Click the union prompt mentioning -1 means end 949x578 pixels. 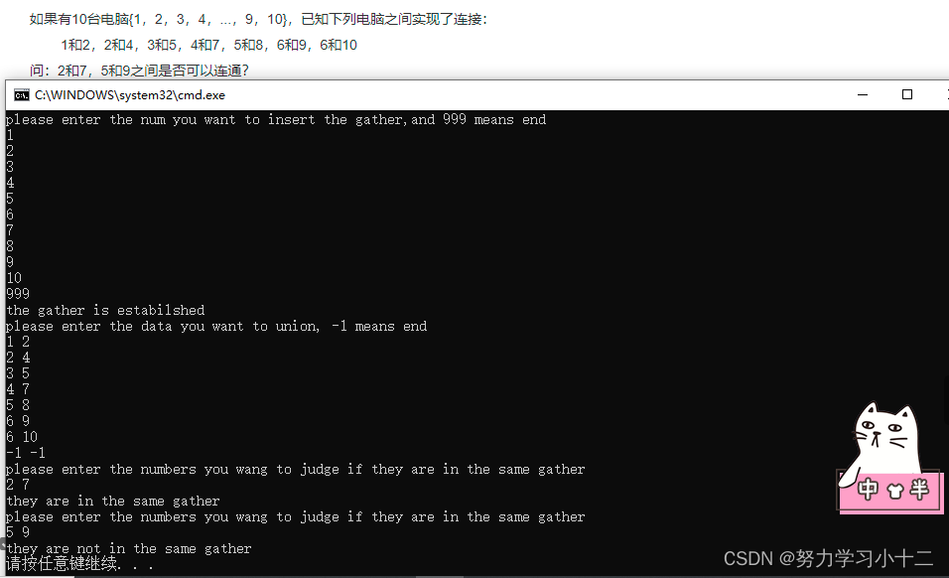[x=216, y=326]
